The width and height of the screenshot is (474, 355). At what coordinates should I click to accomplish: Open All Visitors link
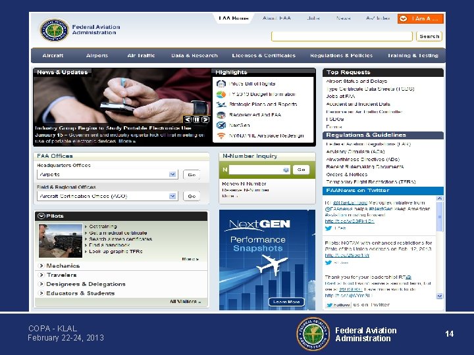pyautogui.click(x=185, y=302)
